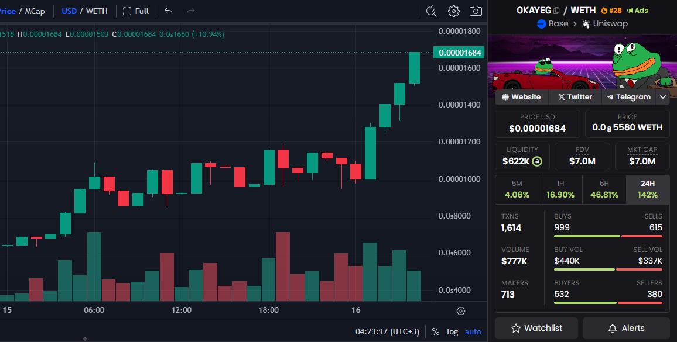Open the Base chain link

[553, 24]
